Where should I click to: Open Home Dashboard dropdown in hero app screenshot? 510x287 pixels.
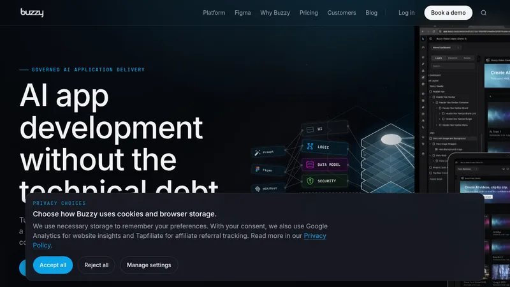(446, 47)
